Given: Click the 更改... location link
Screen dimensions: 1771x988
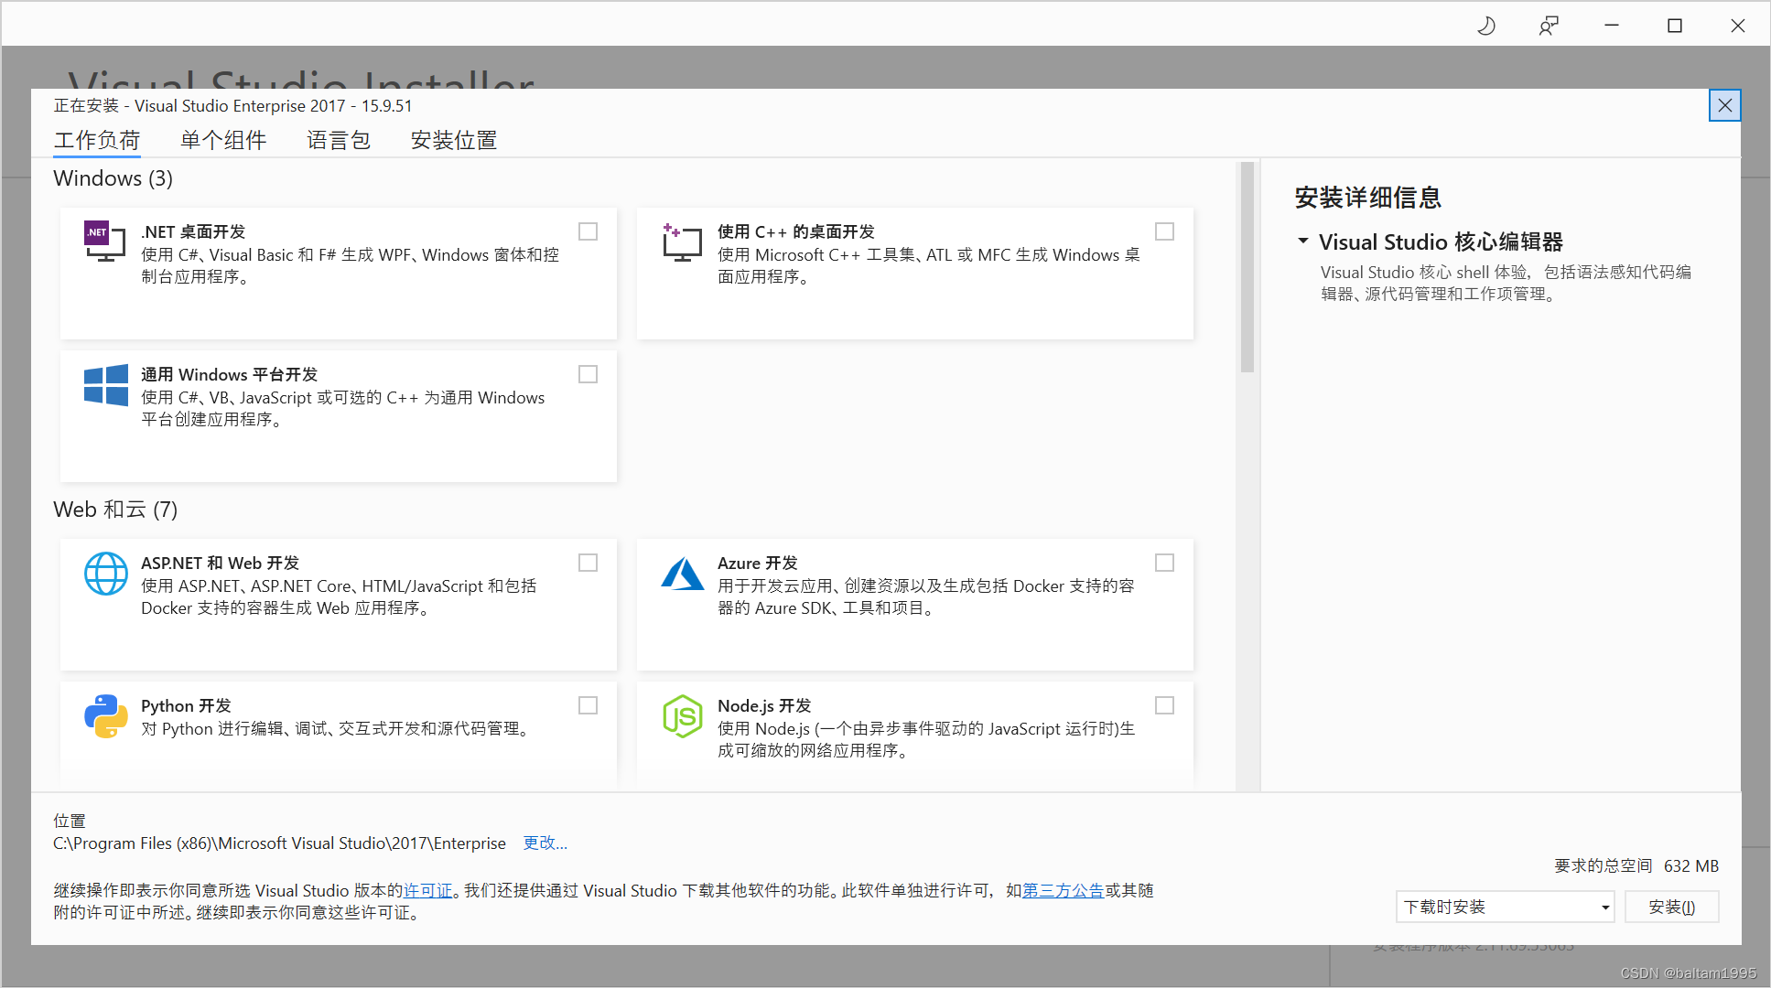Looking at the screenshot, I should [x=545, y=843].
